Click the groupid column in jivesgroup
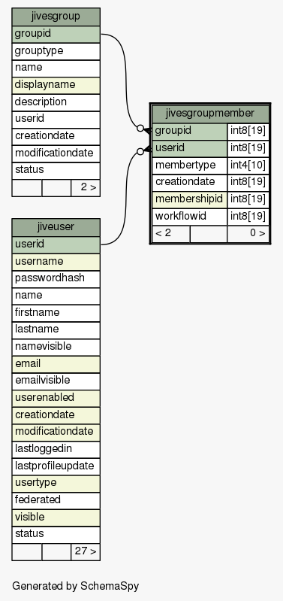The height and width of the screenshot is (601, 283). pos(56,34)
